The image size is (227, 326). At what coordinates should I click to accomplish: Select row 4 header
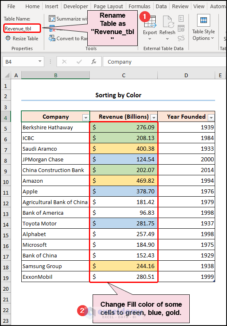(6, 118)
